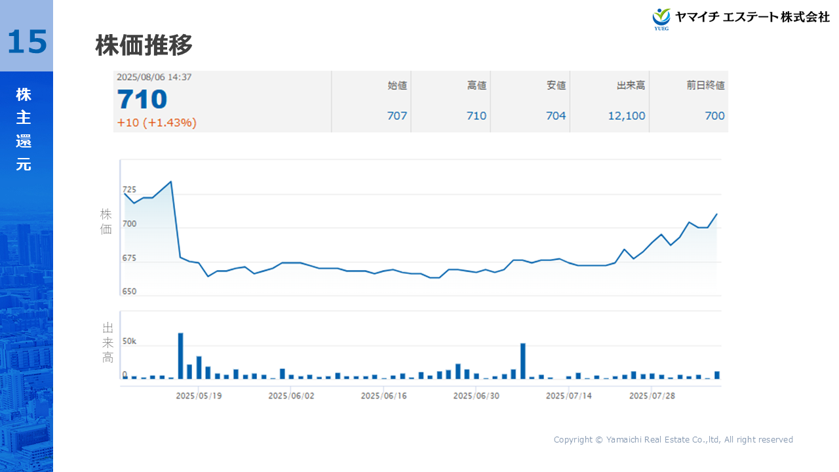The image size is (839, 472).
Task: Click the 2025/05/19 date axis label
Action: 199,396
